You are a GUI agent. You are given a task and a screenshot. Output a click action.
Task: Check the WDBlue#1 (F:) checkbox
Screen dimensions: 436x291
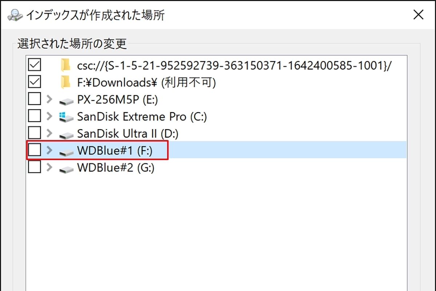35,150
